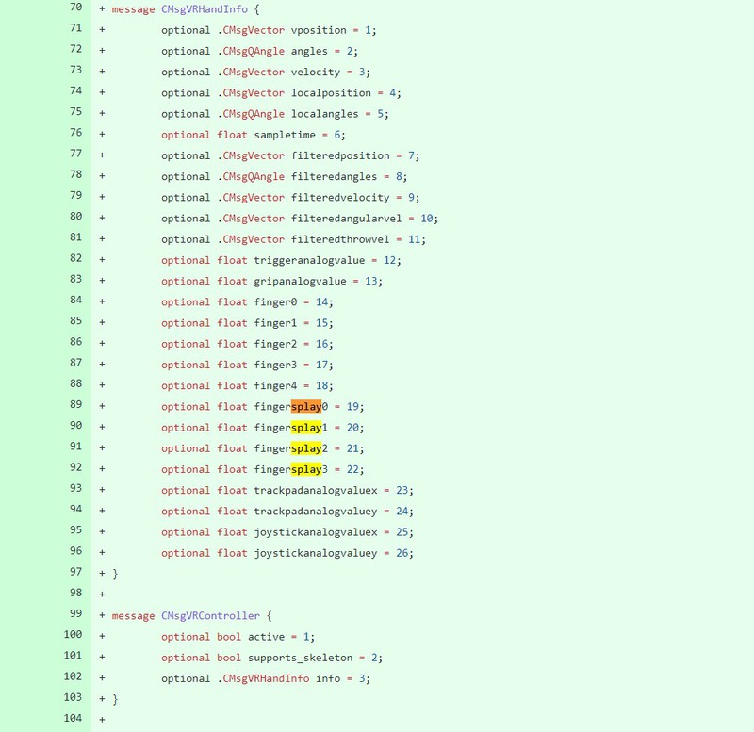Click the 'angles' field name on line 72
Screen dimensions: 754x732
pos(309,52)
